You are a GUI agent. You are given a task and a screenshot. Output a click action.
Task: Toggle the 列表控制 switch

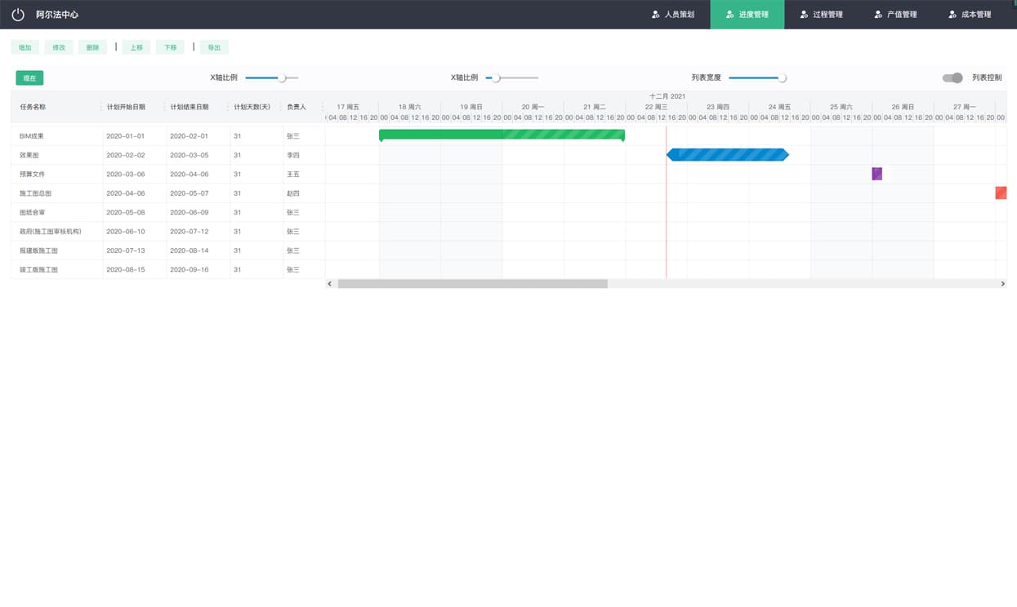point(952,78)
